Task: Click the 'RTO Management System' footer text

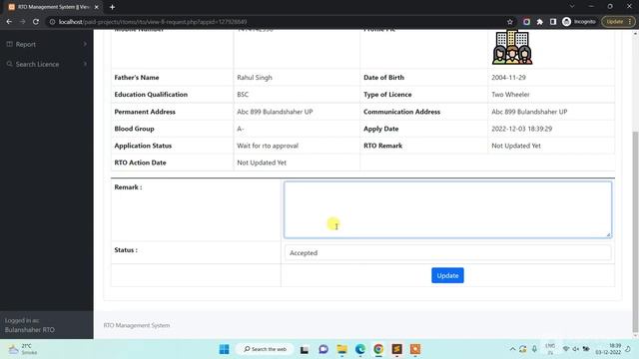Action: [137, 325]
